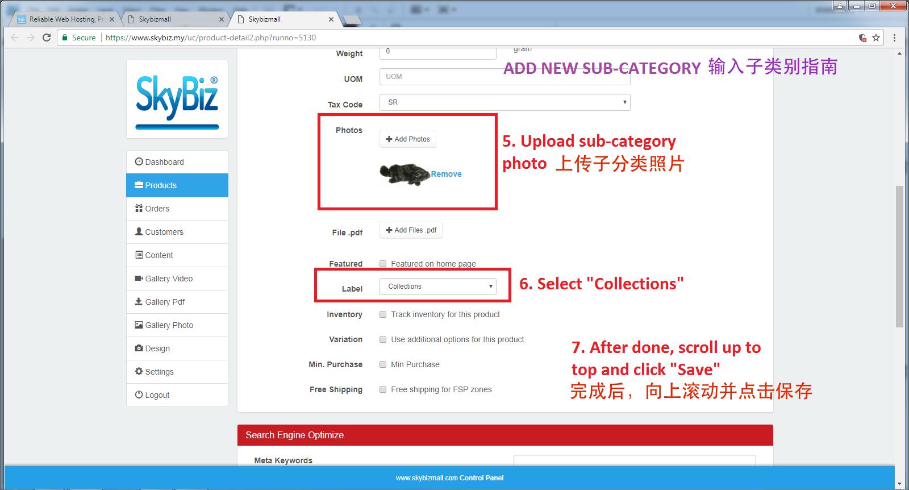Go to Customers section
Viewport: 909px width, 490px height.
click(x=177, y=232)
